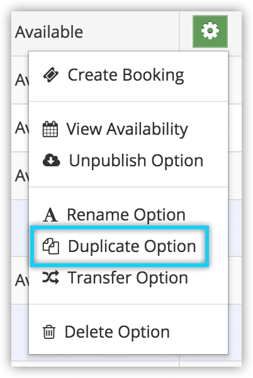Click the white gear cog glyph
Viewport: 253px width, 378px height.
click(210, 31)
